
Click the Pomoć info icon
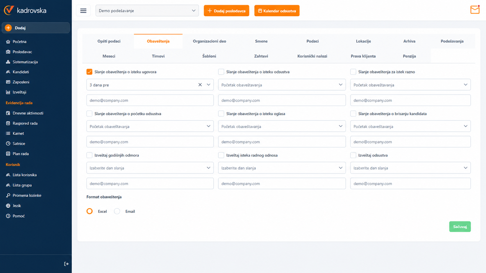pyautogui.click(x=8, y=216)
